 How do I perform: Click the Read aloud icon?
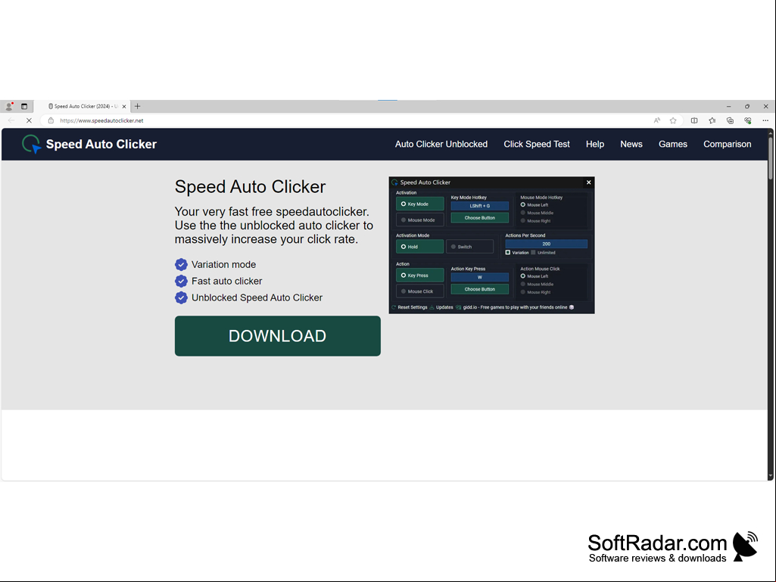pos(656,120)
